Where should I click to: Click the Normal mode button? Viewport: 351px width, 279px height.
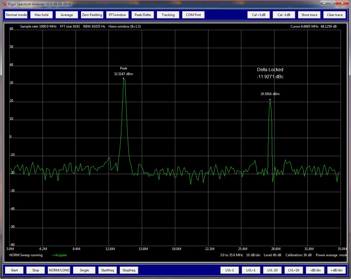click(16, 15)
